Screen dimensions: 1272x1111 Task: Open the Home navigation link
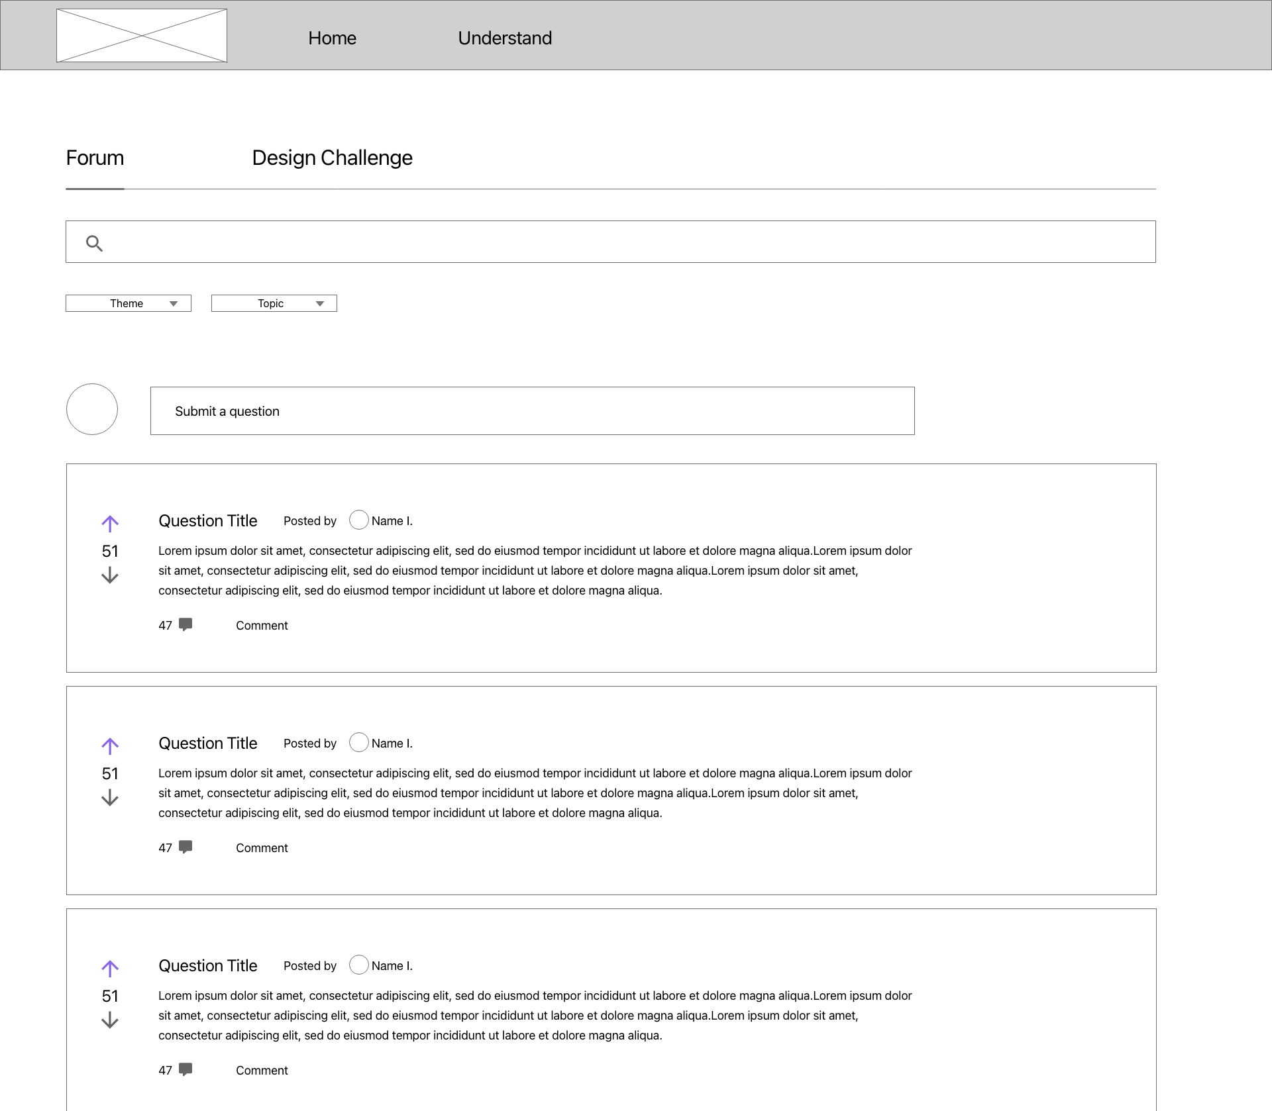tap(332, 38)
